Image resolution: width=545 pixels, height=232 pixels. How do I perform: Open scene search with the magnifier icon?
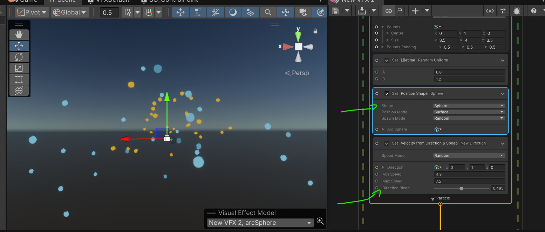coord(268,12)
